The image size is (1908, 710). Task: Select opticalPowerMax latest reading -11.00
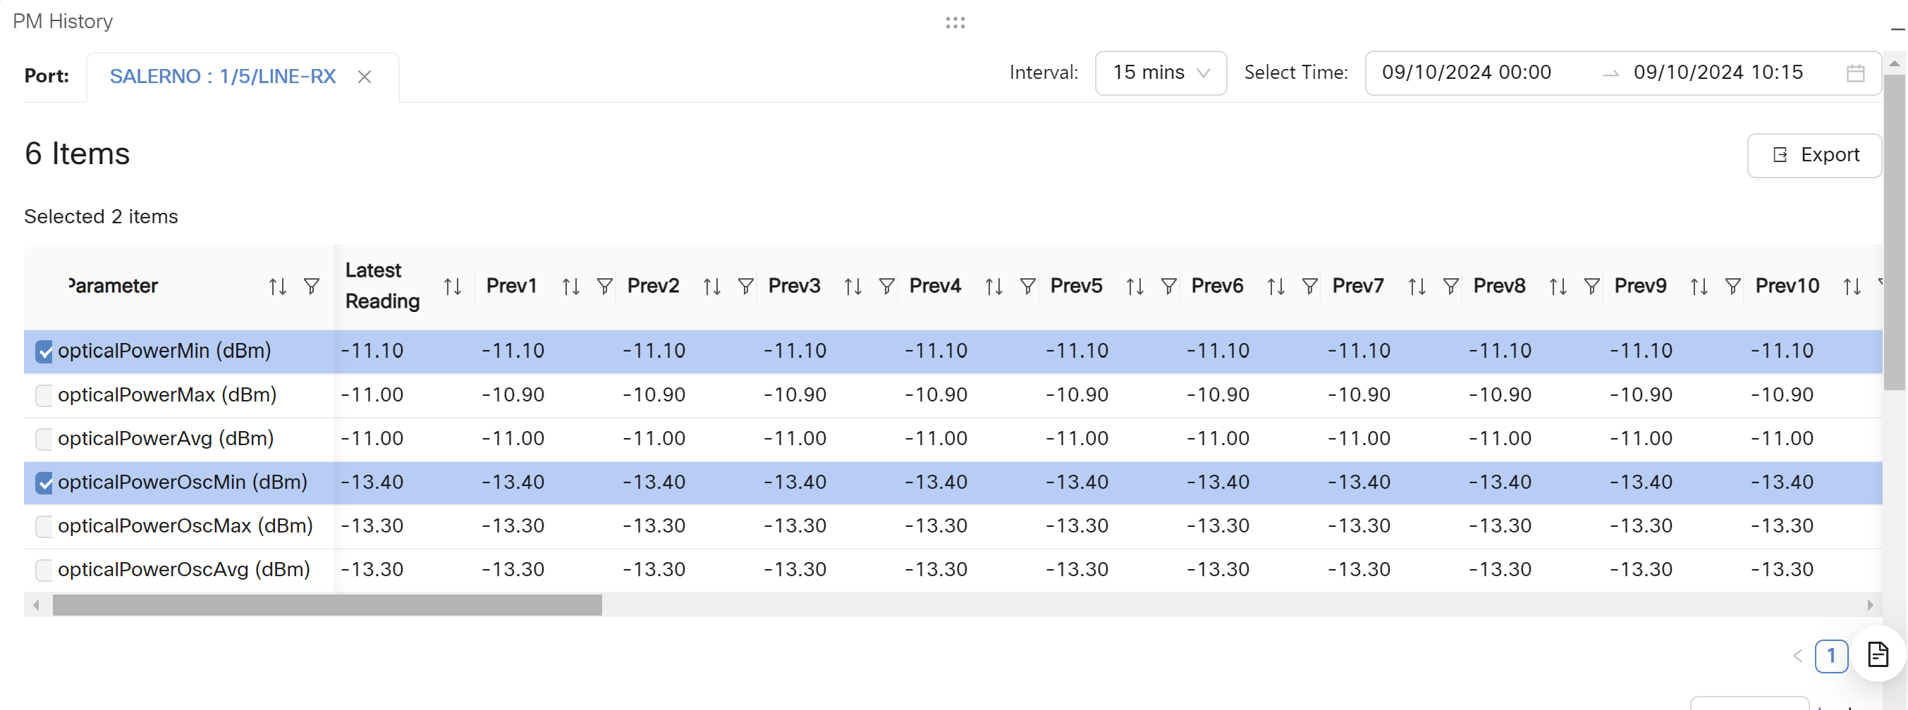pos(372,395)
